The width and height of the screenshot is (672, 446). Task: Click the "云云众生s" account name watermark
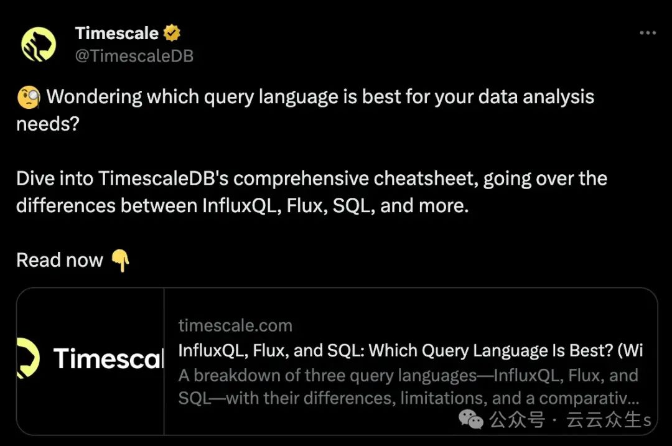[x=608, y=420]
